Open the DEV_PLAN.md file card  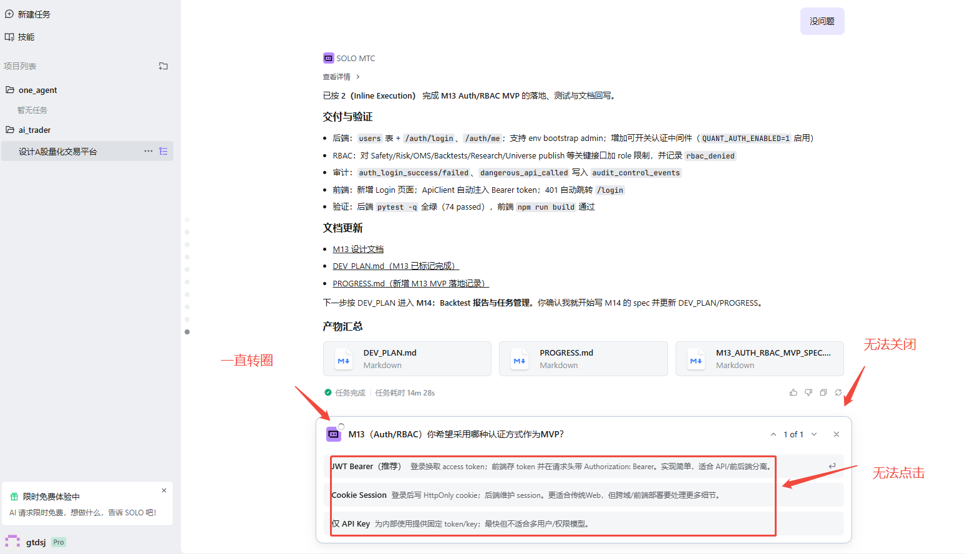coord(407,359)
